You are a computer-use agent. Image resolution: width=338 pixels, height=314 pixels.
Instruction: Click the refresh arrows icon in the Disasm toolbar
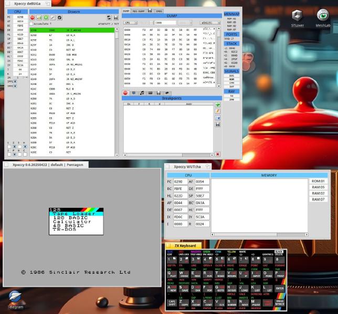point(109,17)
